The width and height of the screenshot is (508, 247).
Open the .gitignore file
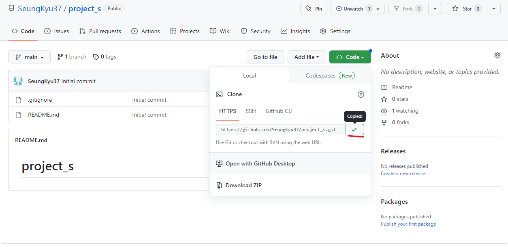(40, 100)
